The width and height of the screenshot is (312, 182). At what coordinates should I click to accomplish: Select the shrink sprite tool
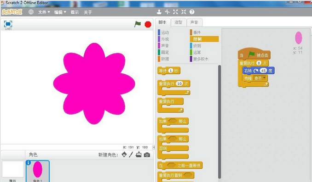coord(184,12)
